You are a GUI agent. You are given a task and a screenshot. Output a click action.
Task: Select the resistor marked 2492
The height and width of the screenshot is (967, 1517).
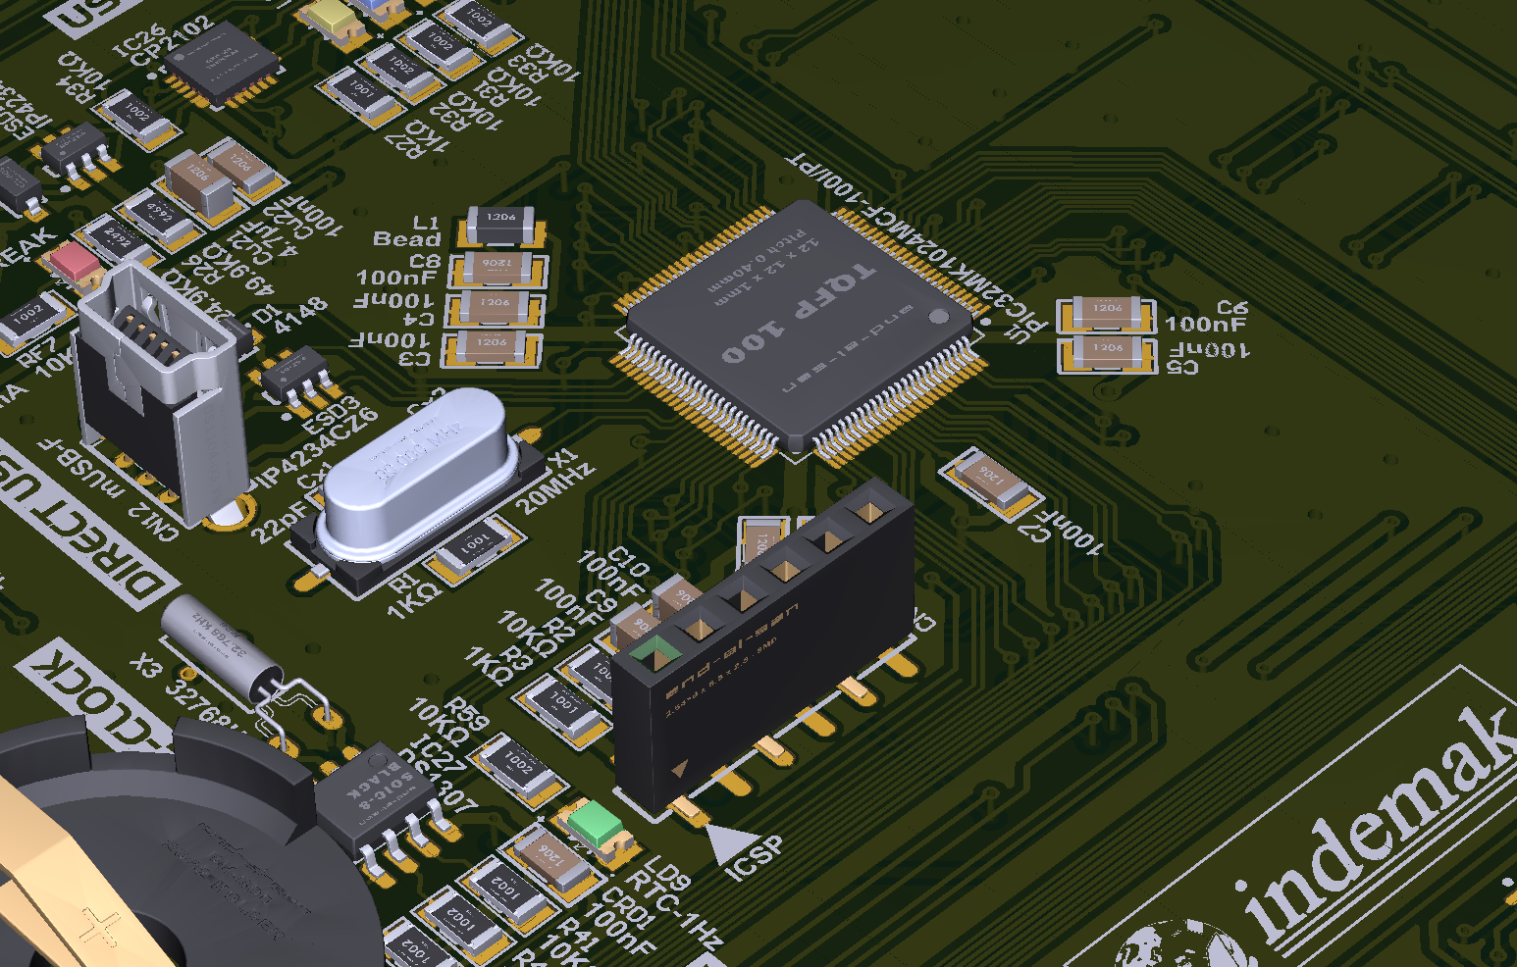point(119,241)
